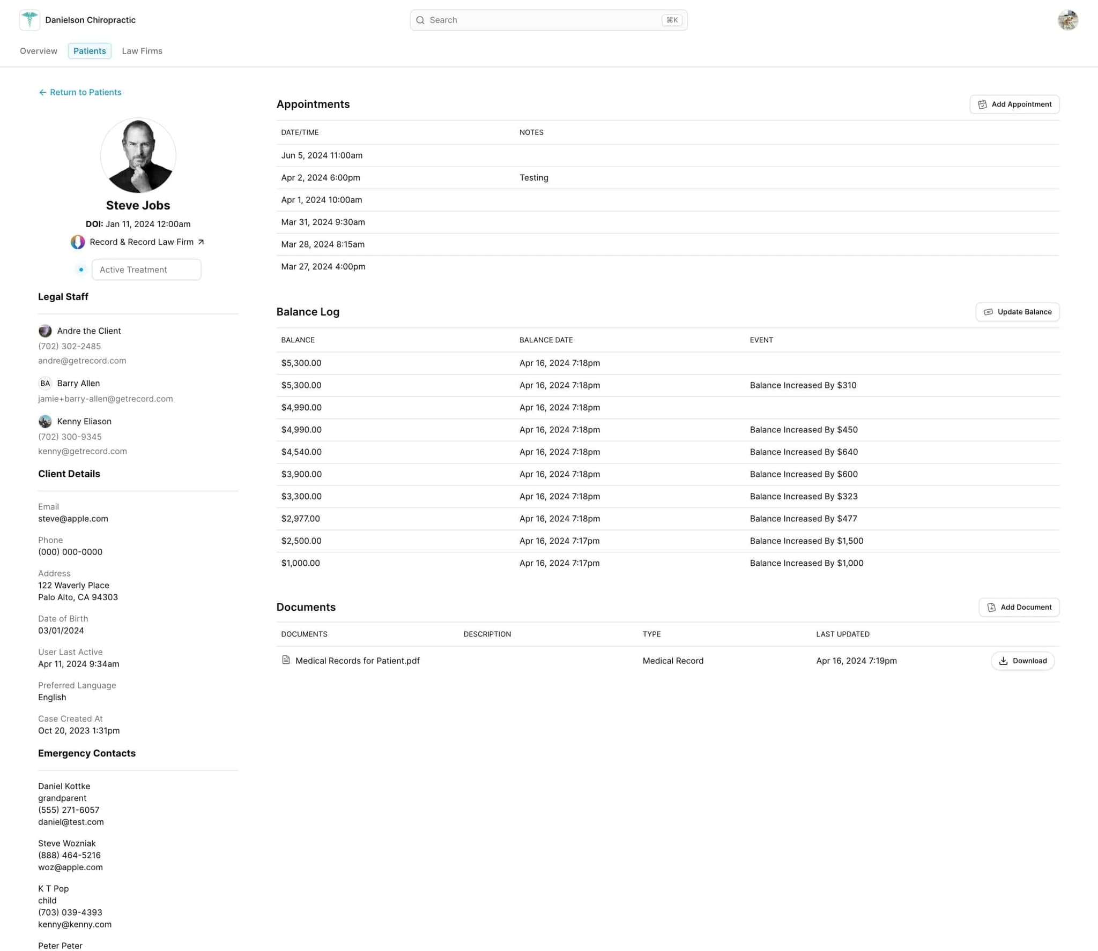
Task: Click inside the Search field
Action: [x=536, y=20]
